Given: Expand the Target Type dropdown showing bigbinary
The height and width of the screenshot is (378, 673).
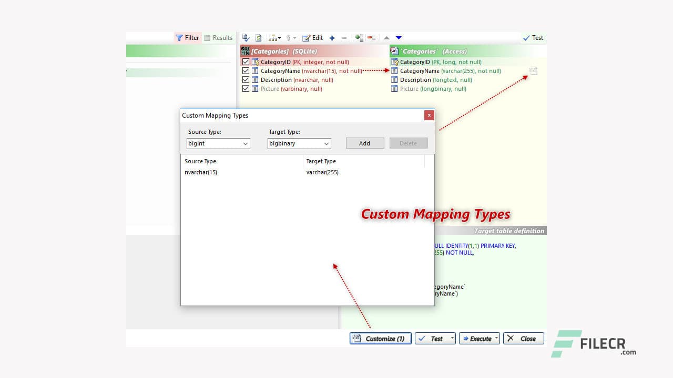Looking at the screenshot, I should pyautogui.click(x=299, y=143).
